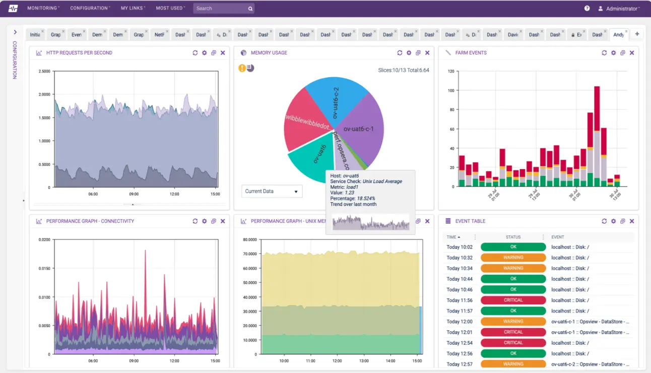The height and width of the screenshot is (373, 651).
Task: Close the Connectivity performance graph dashlet
Action: coord(223,221)
